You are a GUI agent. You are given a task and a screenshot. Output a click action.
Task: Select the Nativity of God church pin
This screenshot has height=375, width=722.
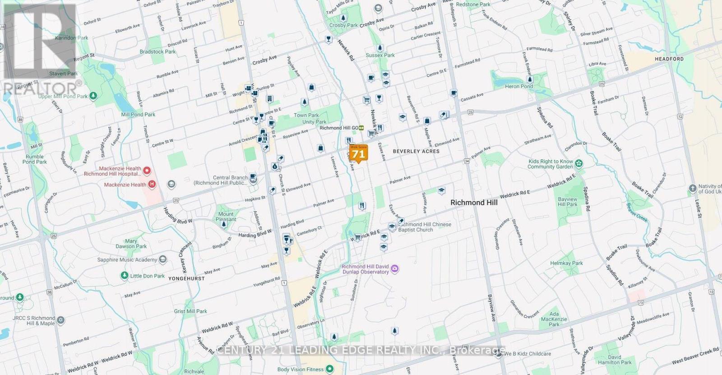(x=693, y=188)
